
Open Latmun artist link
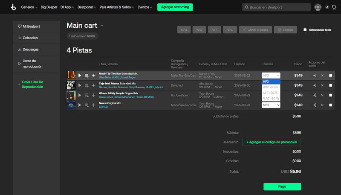(103, 107)
